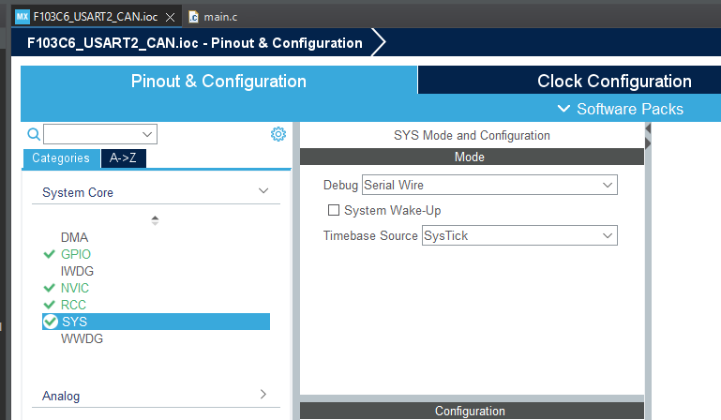Click the settings gear icon in categories panel
The image size is (721, 420).
278,134
